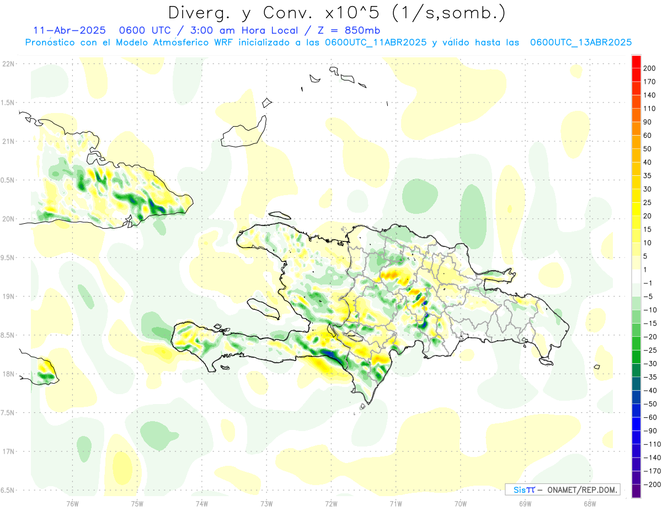This screenshot has height=511, width=662.
Task: Click the 'ONAMET/REP.DOM.' credit label
Action: (582, 490)
